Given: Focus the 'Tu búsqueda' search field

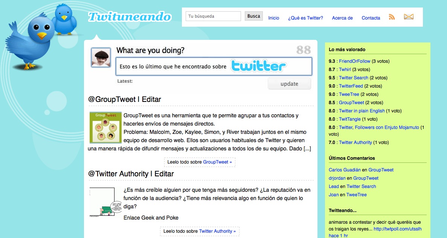Looking at the screenshot, I should (x=213, y=16).
